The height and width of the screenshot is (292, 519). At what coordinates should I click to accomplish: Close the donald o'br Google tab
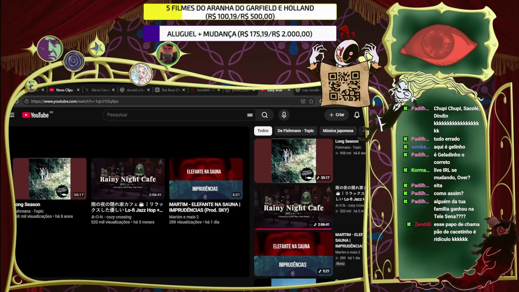(148, 90)
